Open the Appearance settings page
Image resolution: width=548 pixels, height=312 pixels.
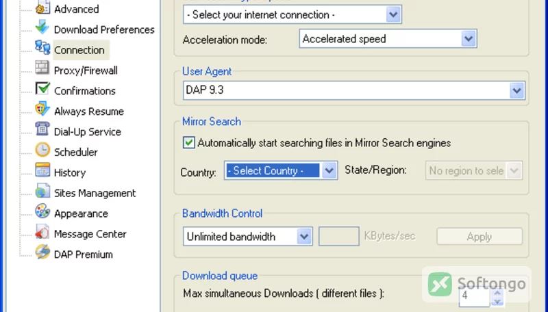(81, 213)
